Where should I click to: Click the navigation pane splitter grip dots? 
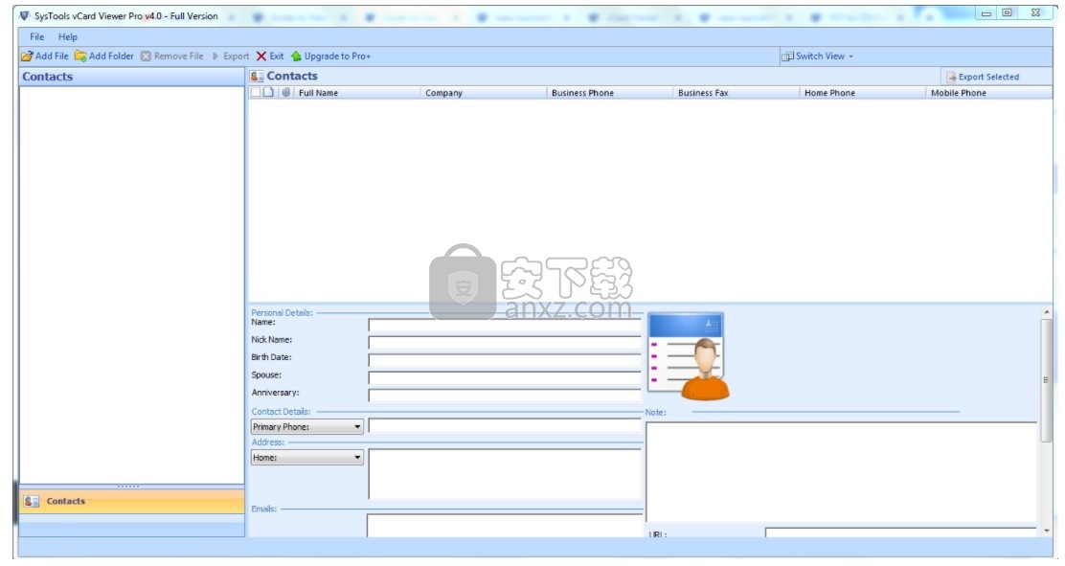click(x=128, y=487)
